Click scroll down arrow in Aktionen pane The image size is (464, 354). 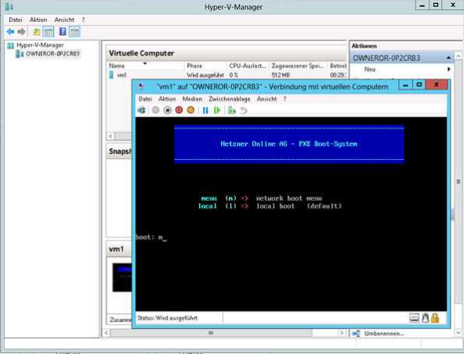(x=458, y=333)
